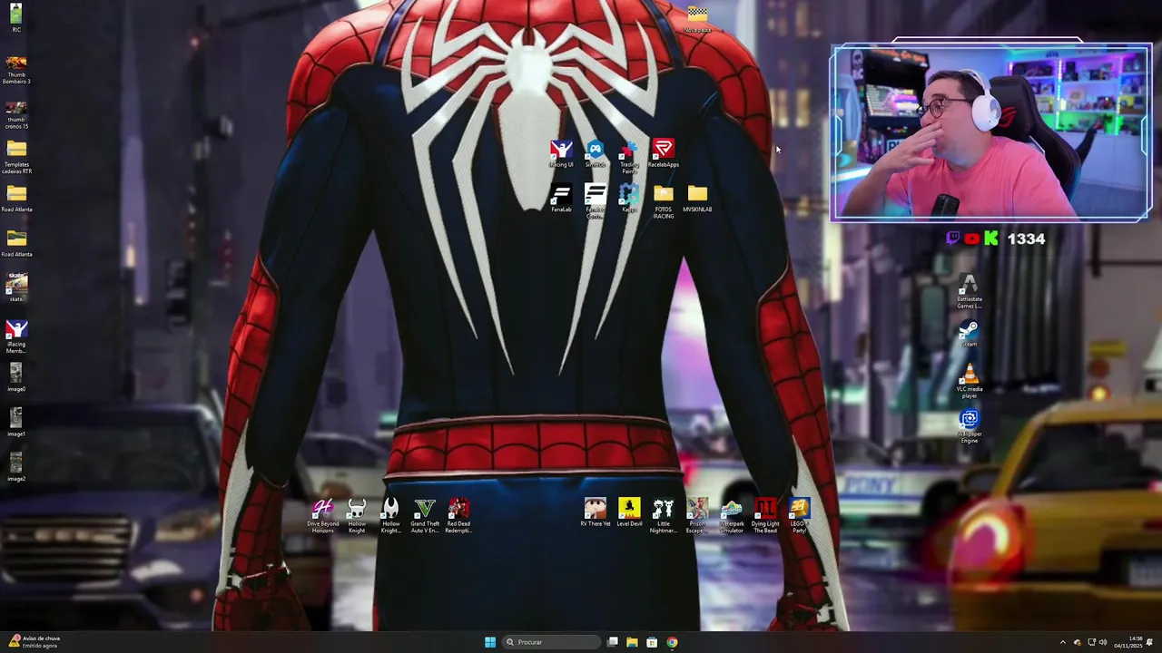This screenshot has height=653, width=1162.
Task: Launch the RacelabApps shortcut
Action: click(663, 153)
